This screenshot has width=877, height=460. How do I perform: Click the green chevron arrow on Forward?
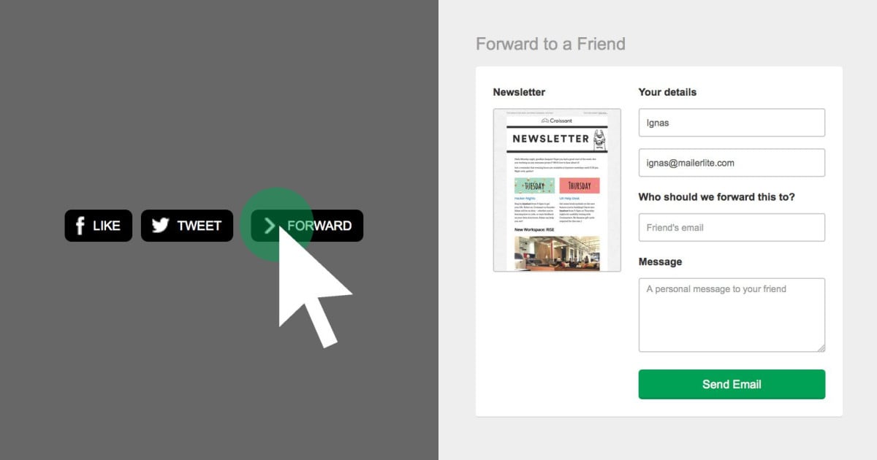270,226
